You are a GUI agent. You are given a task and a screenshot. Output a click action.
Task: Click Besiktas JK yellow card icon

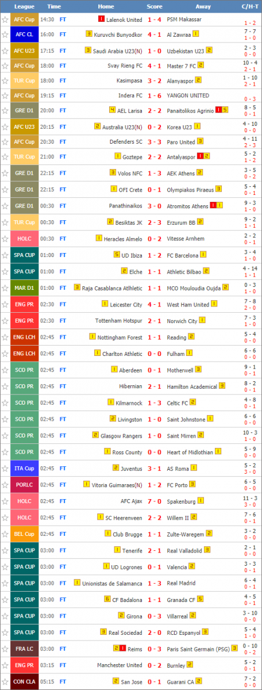click(x=110, y=222)
